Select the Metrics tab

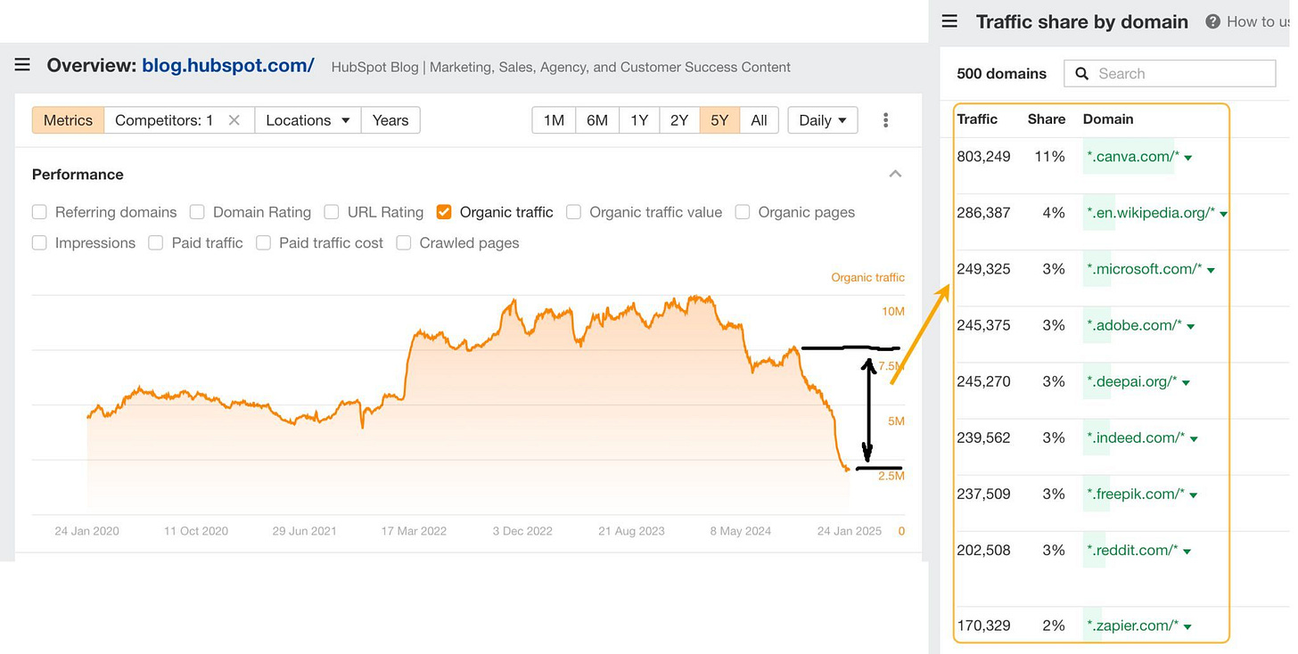point(68,120)
